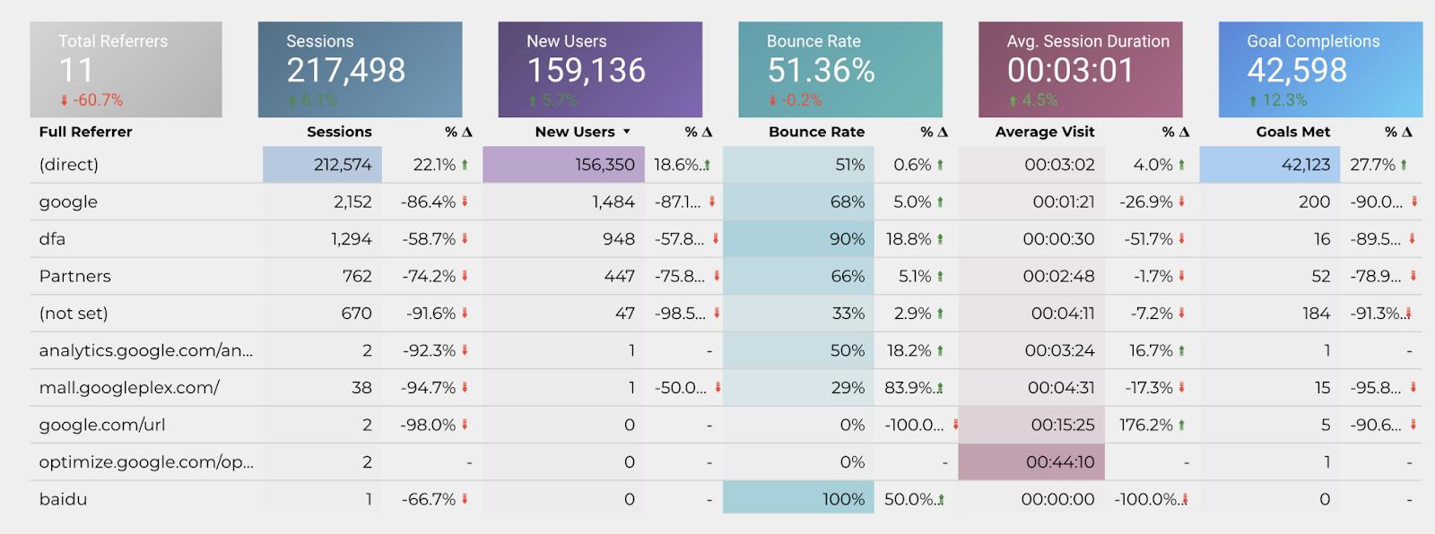
Task: Click the red down arrow in Bounce Rate card
Action: pyautogui.click(x=772, y=100)
